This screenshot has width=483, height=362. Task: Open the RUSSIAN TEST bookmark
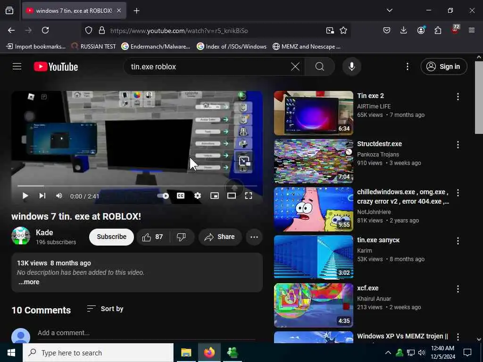pos(94,47)
